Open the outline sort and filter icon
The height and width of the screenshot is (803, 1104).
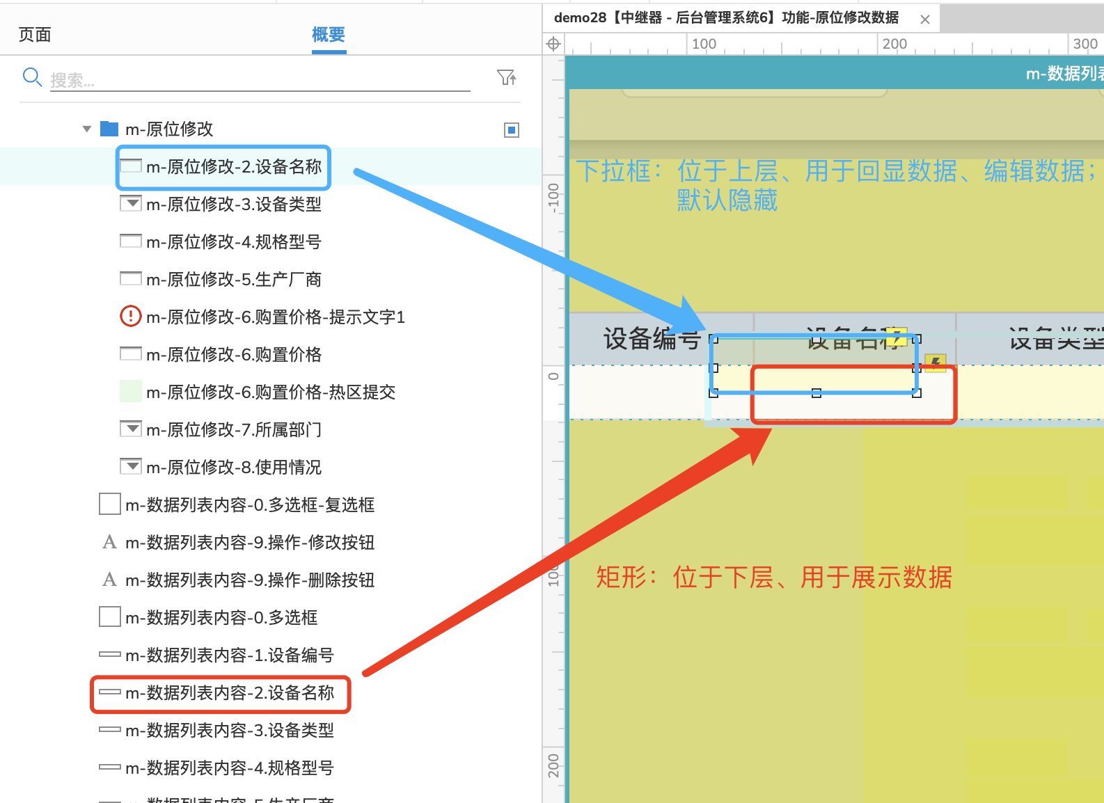click(x=507, y=77)
